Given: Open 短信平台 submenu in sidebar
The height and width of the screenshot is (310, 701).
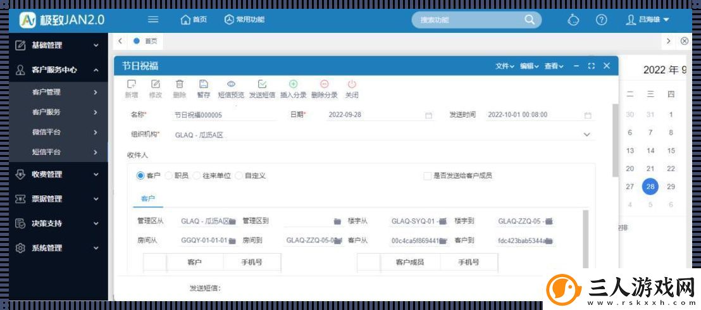Looking at the screenshot, I should point(59,152).
